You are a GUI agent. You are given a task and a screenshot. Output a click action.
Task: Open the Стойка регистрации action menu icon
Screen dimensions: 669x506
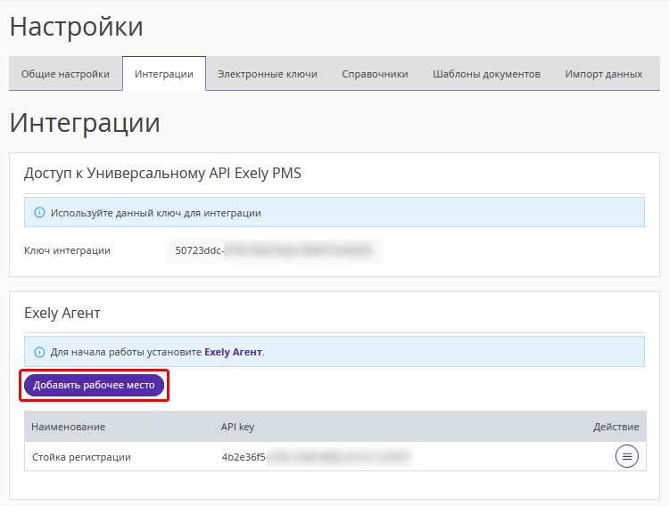point(627,456)
